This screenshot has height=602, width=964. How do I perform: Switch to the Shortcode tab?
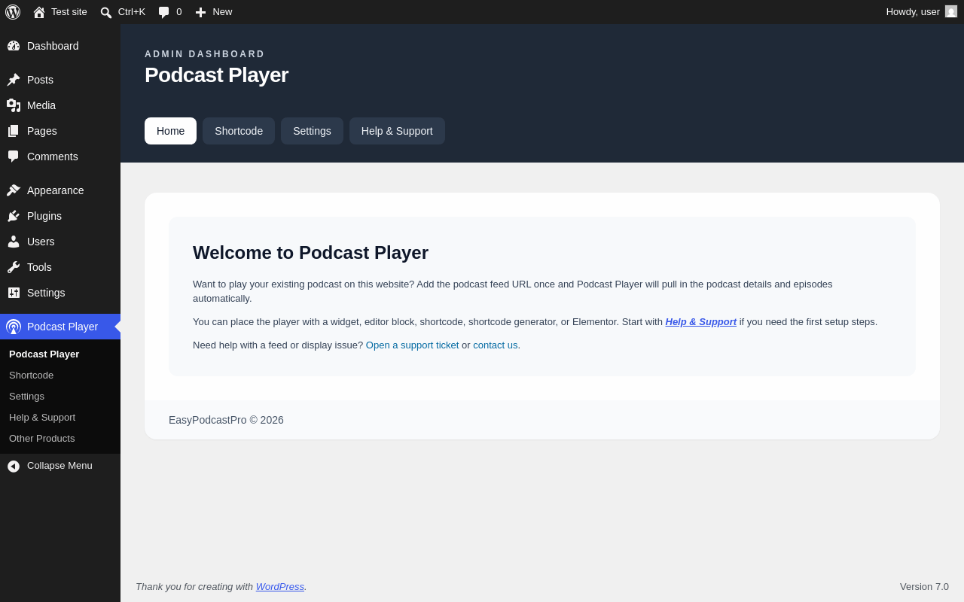pos(239,131)
